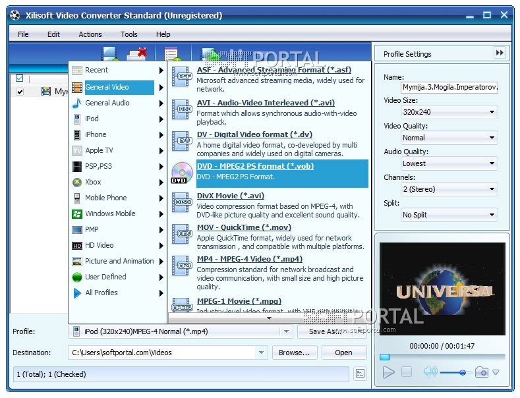Choose MPEG-1 Movie (*.mpg) profile
The height and width of the screenshot is (398, 520).
point(239,301)
